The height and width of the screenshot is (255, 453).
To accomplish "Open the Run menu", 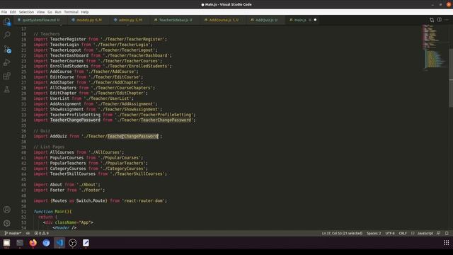I will click(58, 12).
